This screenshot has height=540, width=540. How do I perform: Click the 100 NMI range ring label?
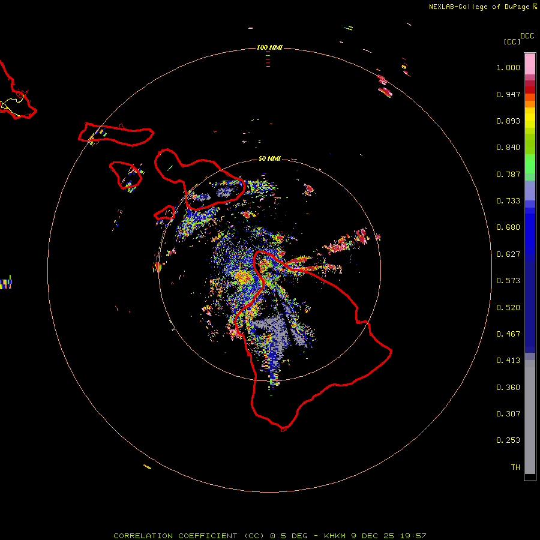point(269,47)
